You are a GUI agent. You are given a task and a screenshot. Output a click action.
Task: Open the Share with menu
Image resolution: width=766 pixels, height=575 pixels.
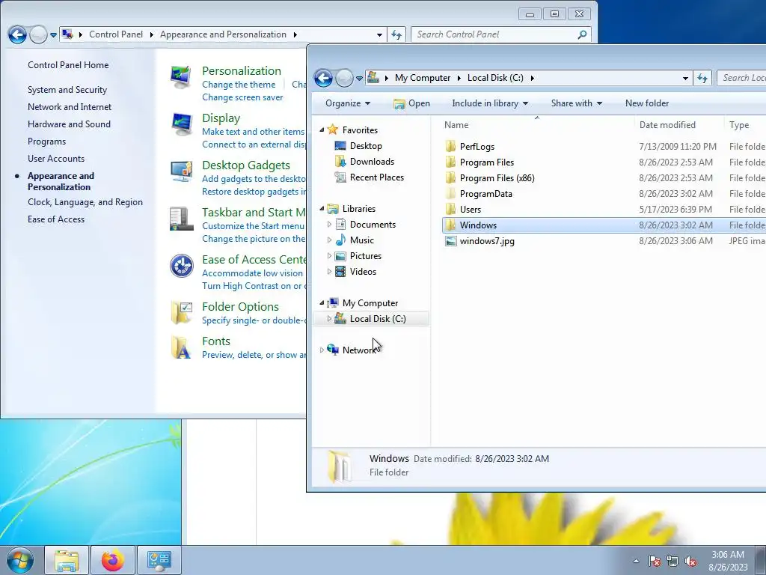point(577,103)
